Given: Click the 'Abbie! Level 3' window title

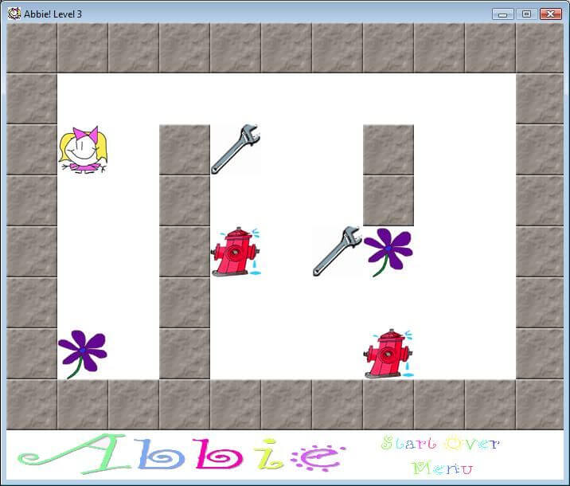Looking at the screenshot, I should [x=53, y=14].
